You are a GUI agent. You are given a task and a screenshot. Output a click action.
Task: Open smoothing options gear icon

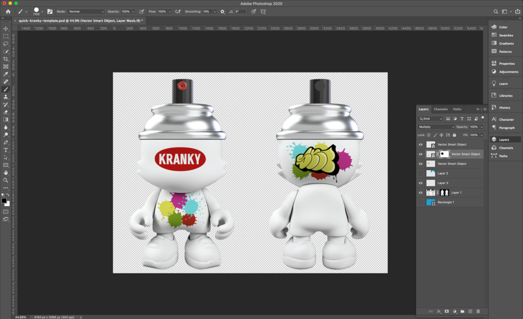[x=223, y=11]
